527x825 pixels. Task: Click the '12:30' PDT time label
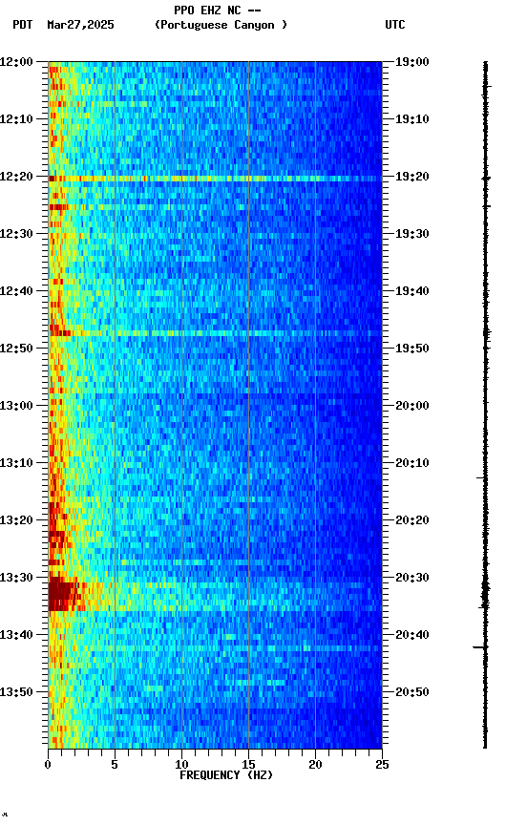tap(16, 234)
